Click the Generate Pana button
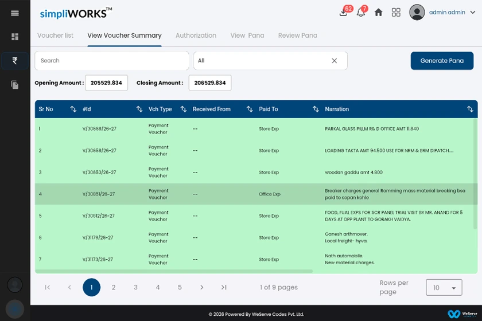Screen dimensions: 482x321 [x=442, y=61]
